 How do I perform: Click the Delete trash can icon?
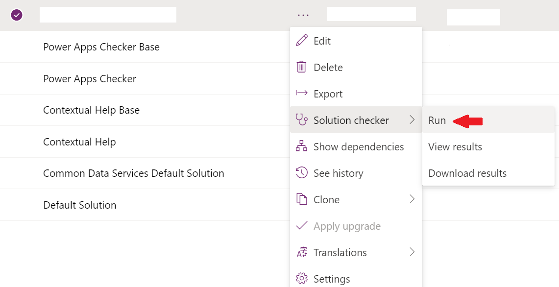[x=302, y=67]
